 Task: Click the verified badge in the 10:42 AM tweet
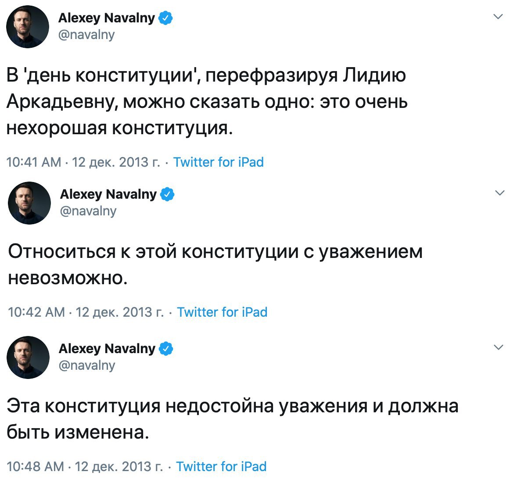pos(168,194)
